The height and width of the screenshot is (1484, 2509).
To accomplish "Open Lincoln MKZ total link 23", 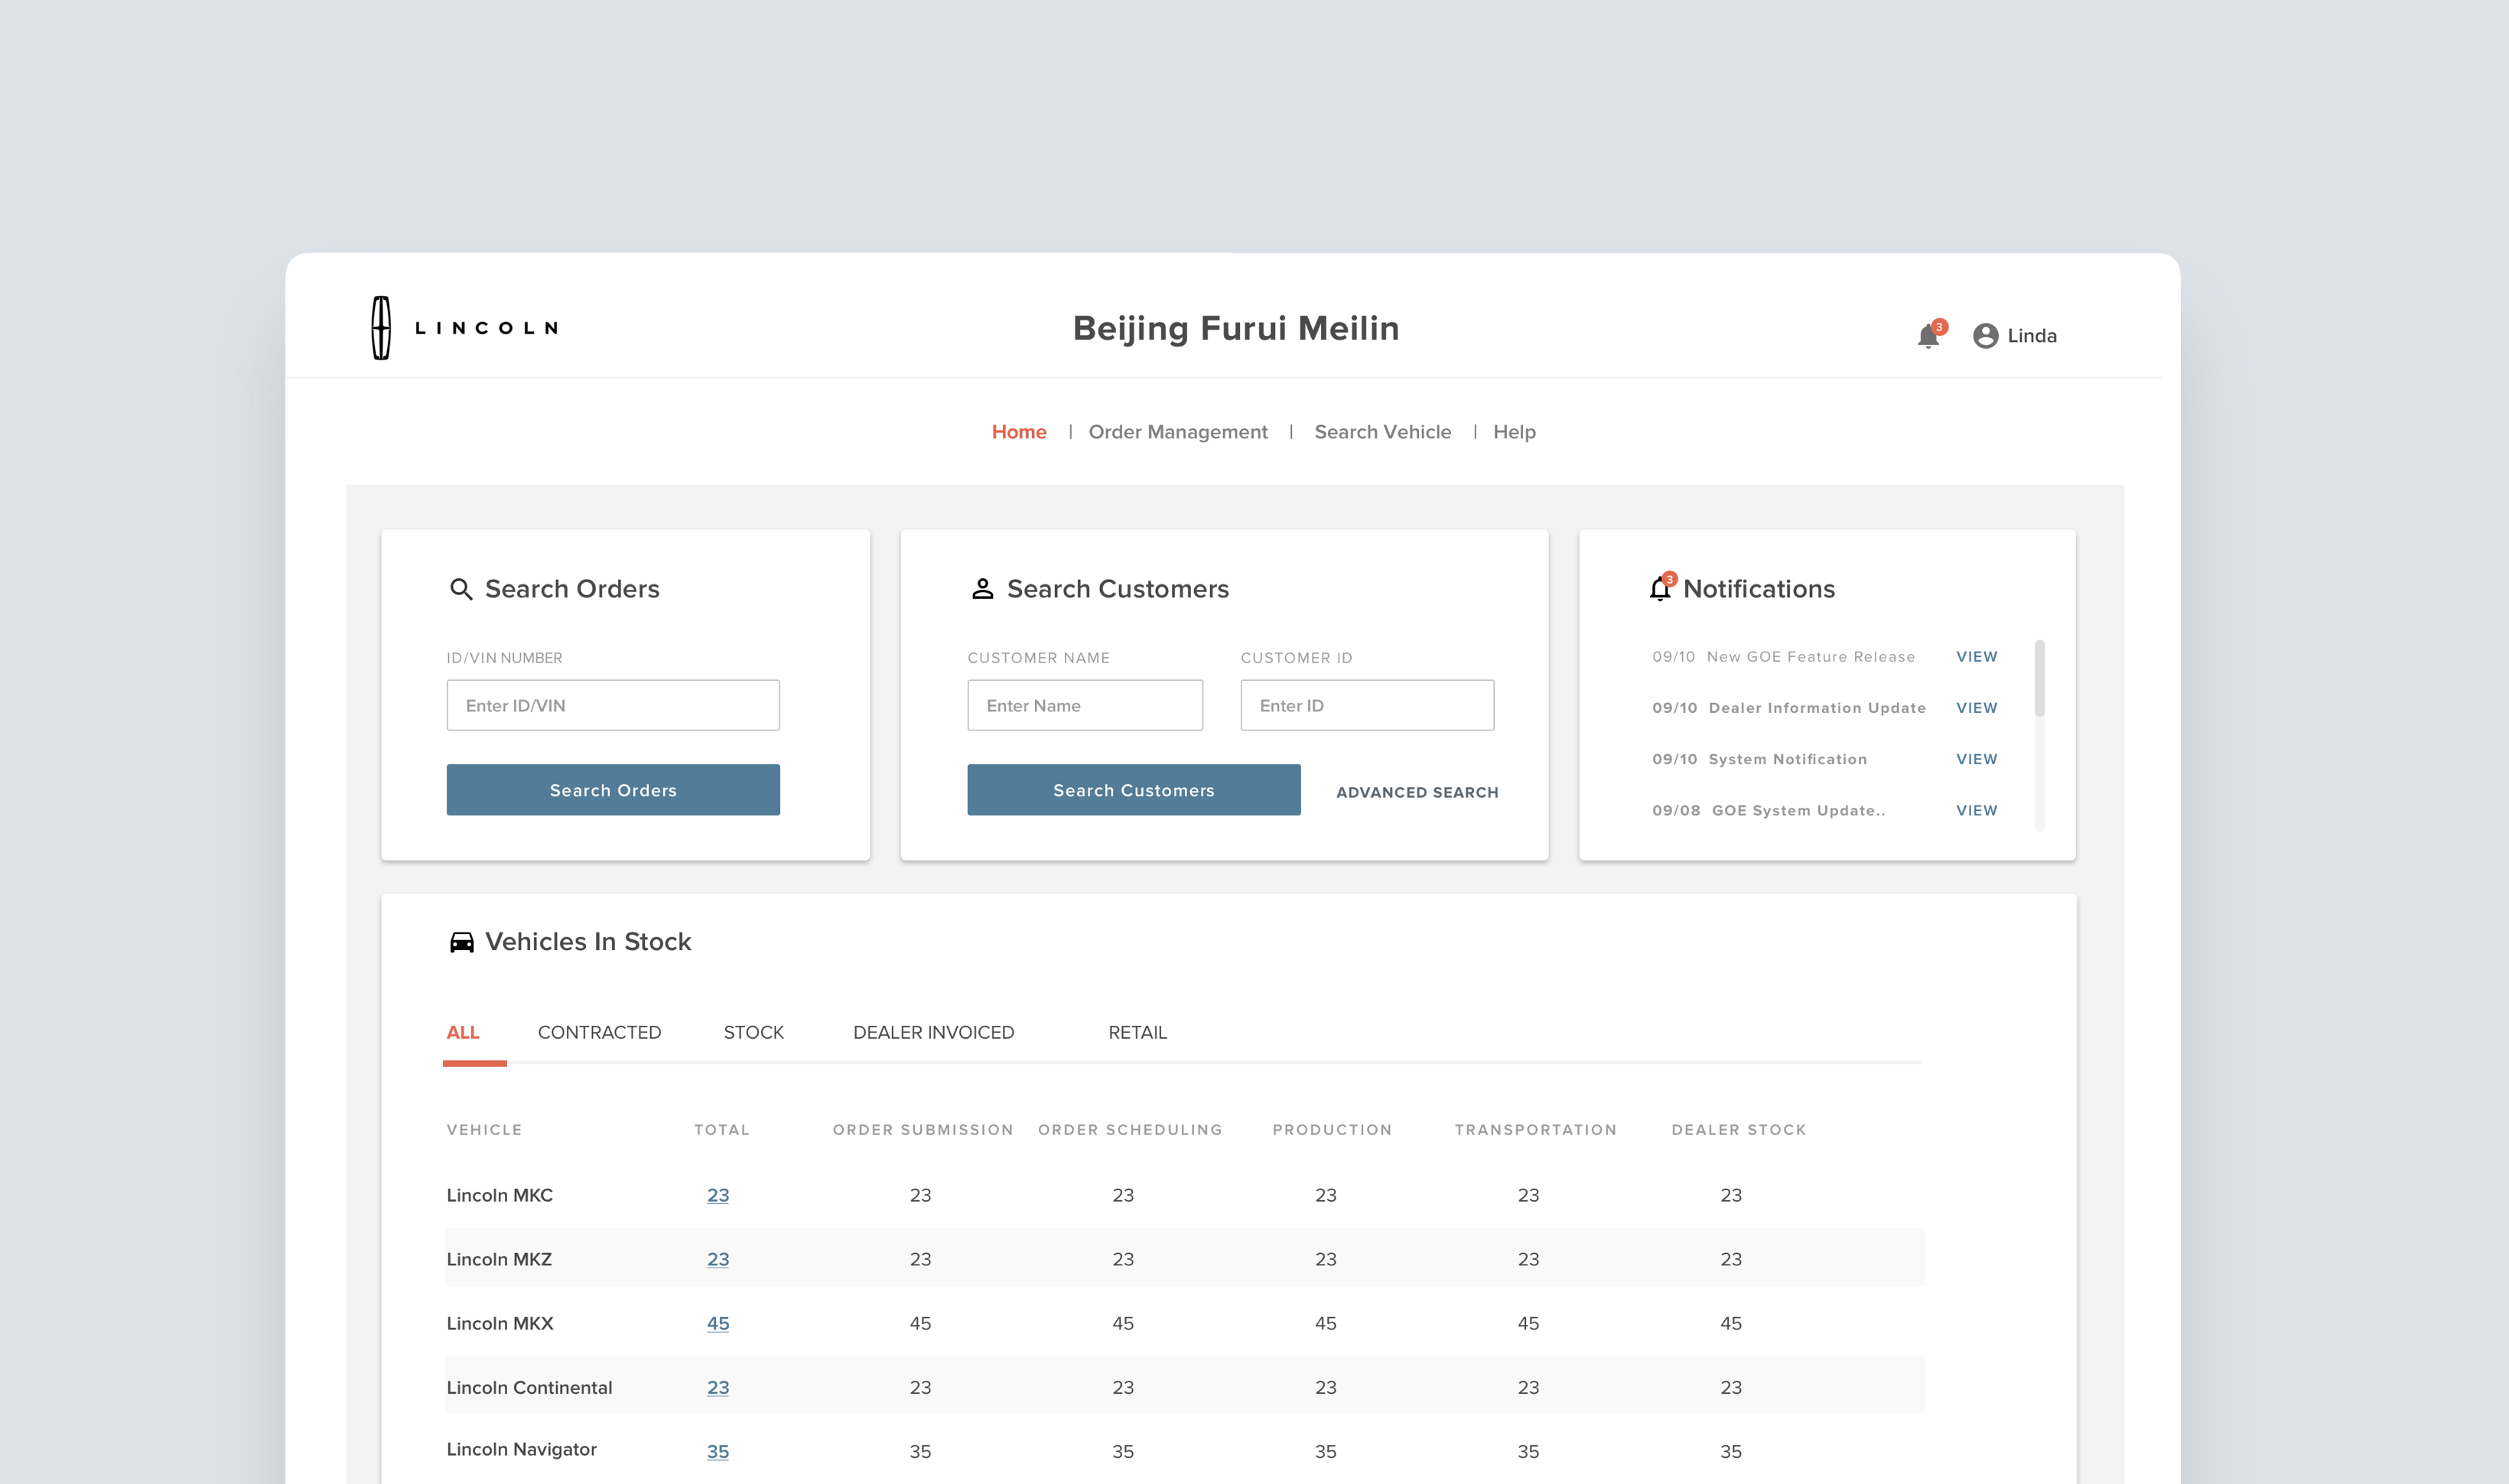I will click(x=718, y=1259).
